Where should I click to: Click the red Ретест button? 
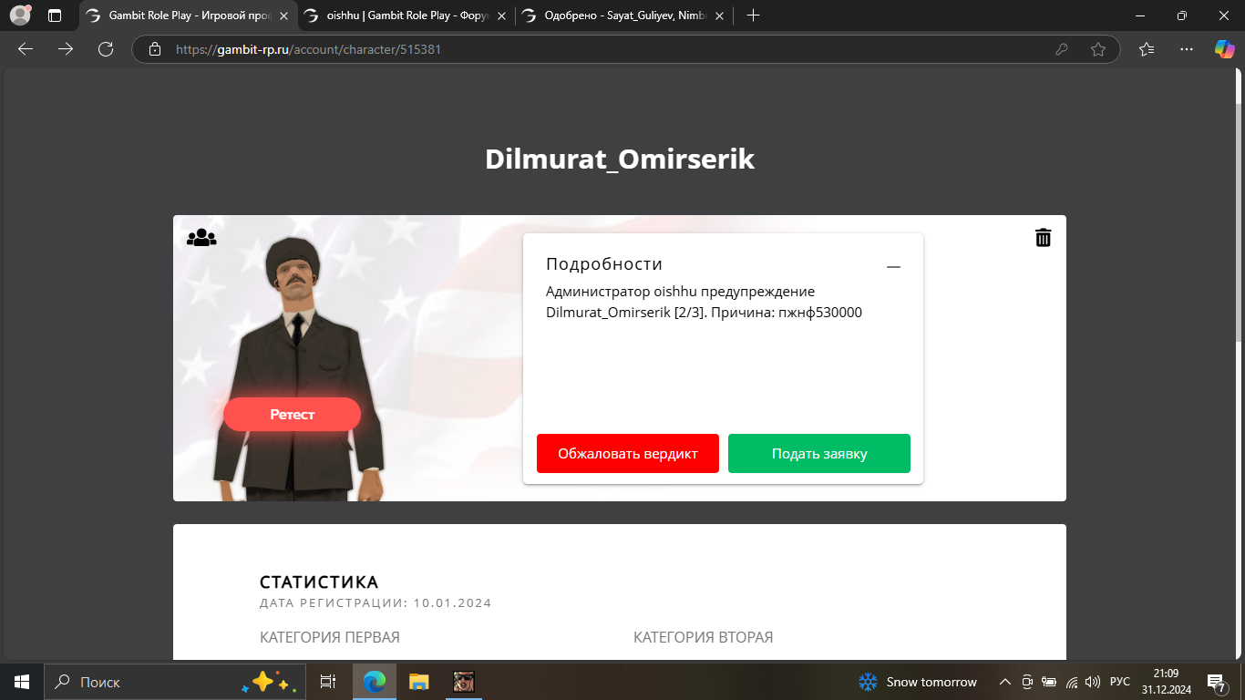click(292, 414)
